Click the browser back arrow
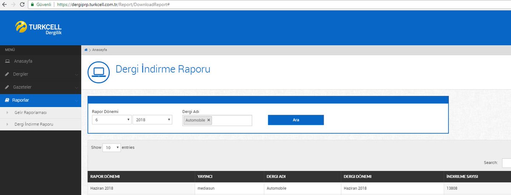 pyautogui.click(x=4, y=4)
